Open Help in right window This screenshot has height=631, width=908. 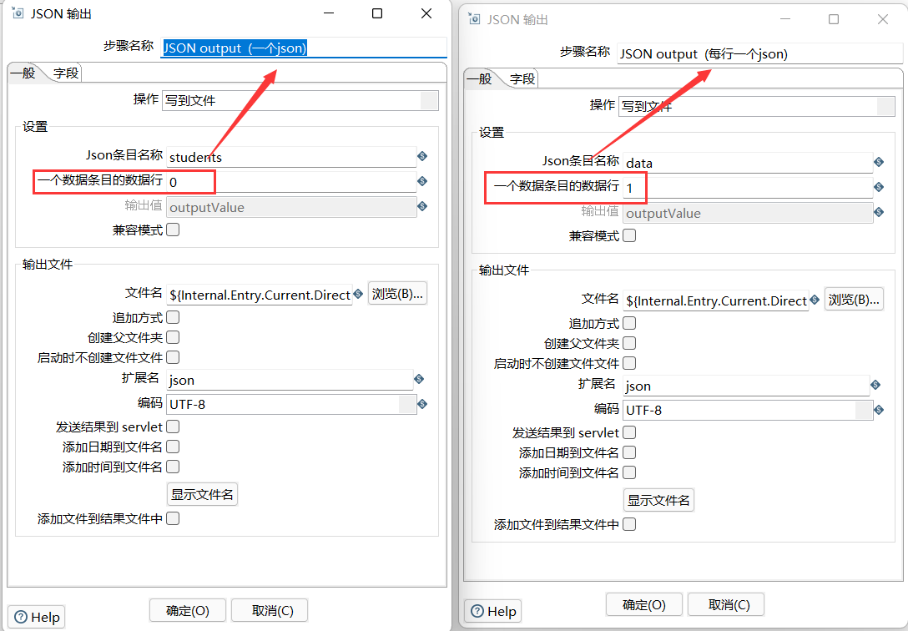tap(492, 611)
